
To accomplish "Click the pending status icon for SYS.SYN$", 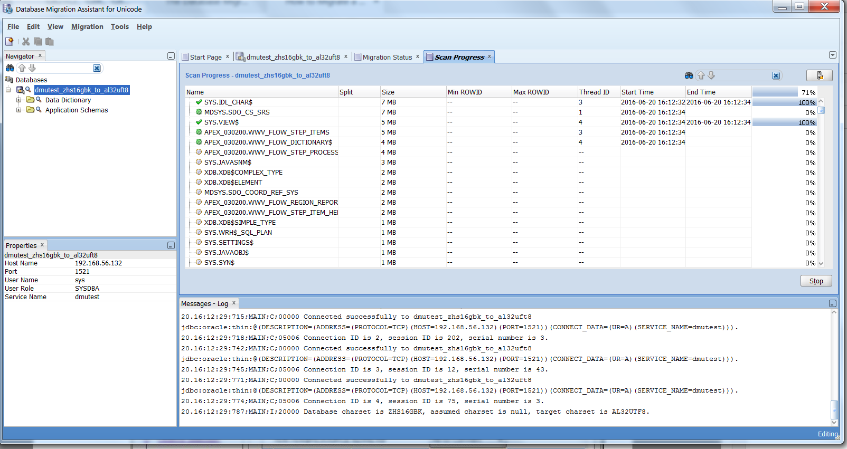I will [x=199, y=262].
